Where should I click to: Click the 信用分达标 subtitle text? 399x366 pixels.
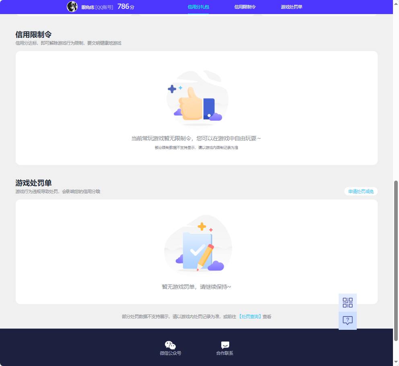(x=68, y=43)
